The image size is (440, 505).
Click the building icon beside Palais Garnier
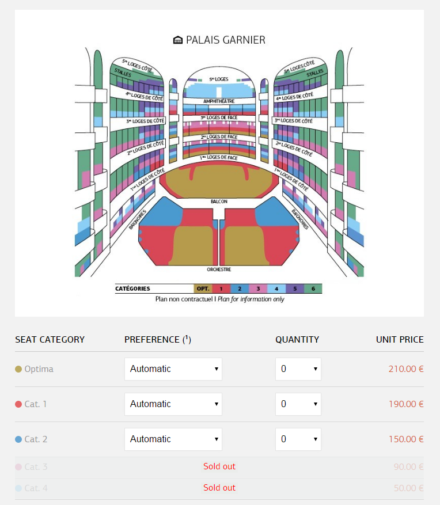pyautogui.click(x=178, y=40)
